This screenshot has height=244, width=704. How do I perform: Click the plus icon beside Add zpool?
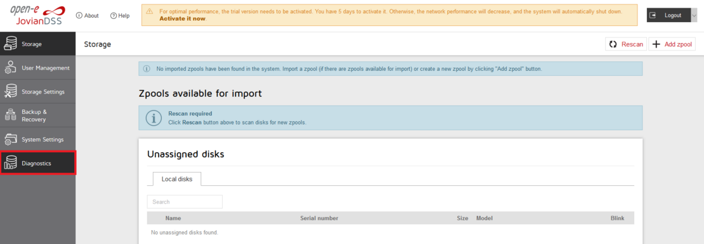click(656, 44)
